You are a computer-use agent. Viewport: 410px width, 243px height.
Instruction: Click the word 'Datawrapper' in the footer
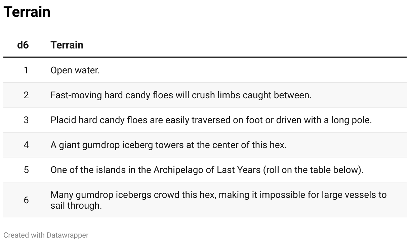point(68,235)
